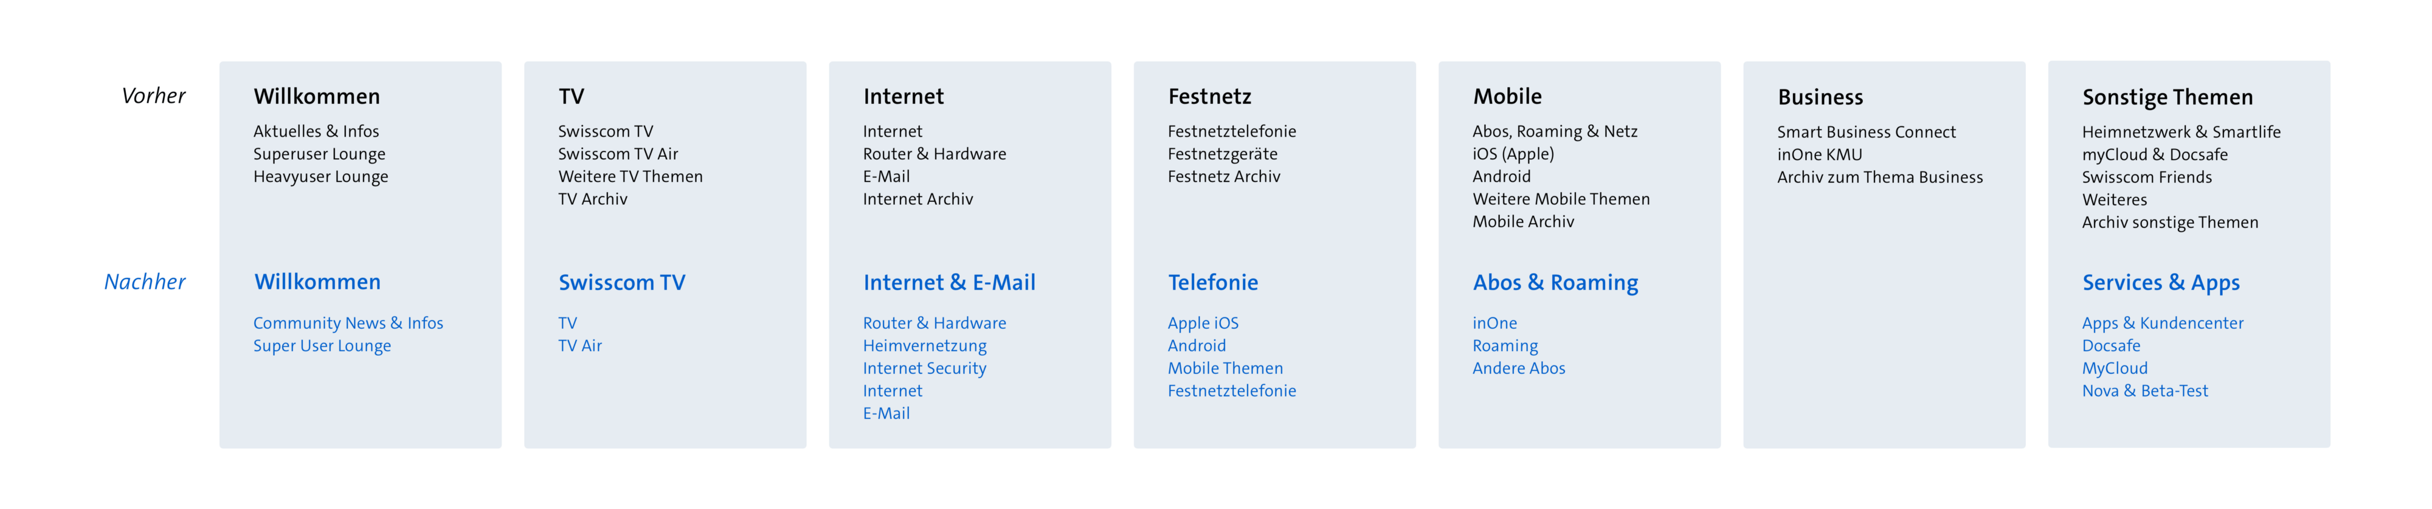Click the Abos & Roaming heading
This screenshot has height=509, width=2432.
[x=1555, y=282]
